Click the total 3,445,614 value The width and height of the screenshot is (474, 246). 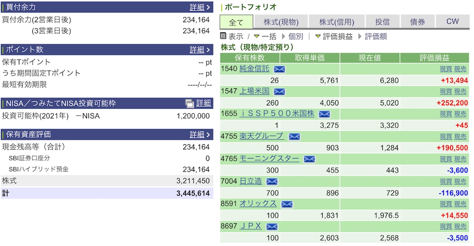coord(193,193)
